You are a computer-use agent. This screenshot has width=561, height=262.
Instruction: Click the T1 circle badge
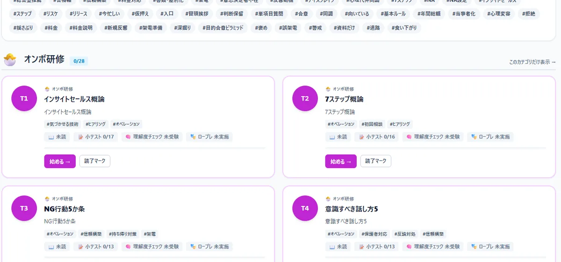coord(24,98)
